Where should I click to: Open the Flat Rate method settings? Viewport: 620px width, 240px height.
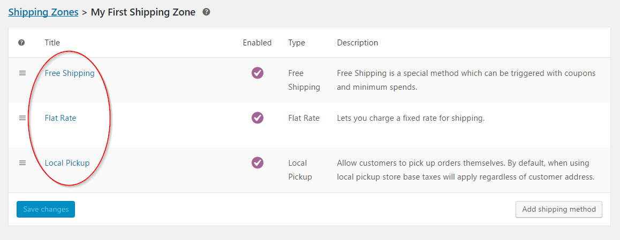(x=61, y=118)
